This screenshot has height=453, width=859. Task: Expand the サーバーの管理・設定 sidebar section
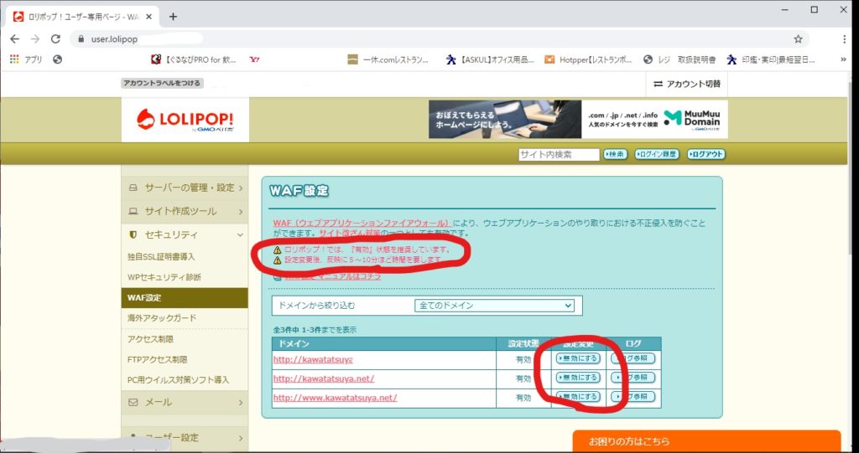tap(185, 188)
